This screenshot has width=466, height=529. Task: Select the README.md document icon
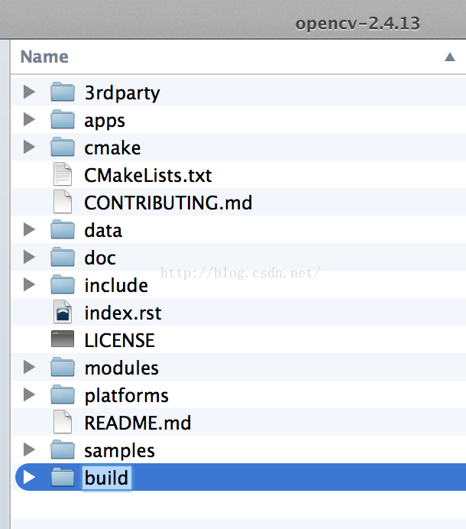coord(63,422)
